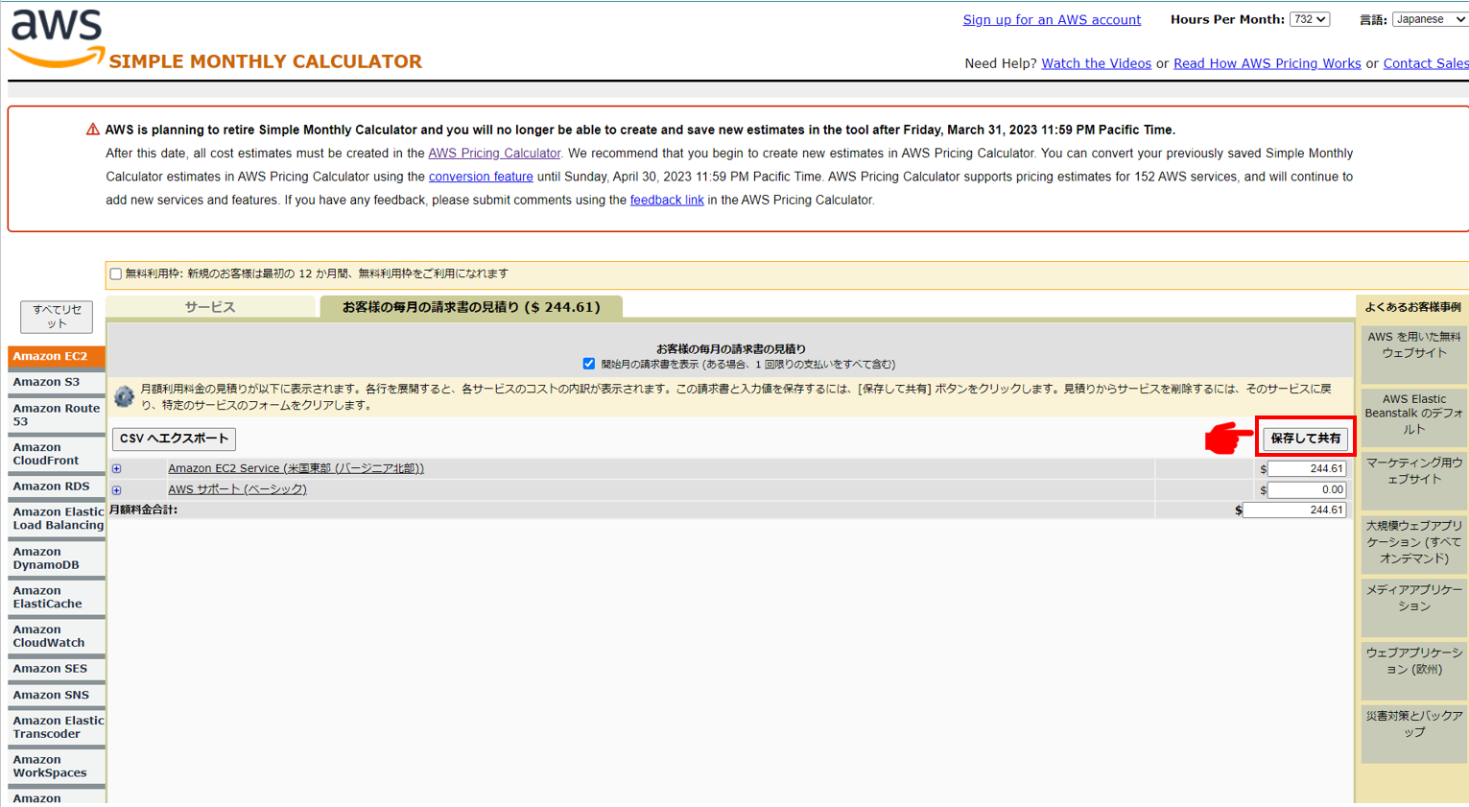Uncheck the 開始月の請求書を表示 checkbox
Image resolution: width=1469 pixels, height=807 pixels.
coord(588,364)
